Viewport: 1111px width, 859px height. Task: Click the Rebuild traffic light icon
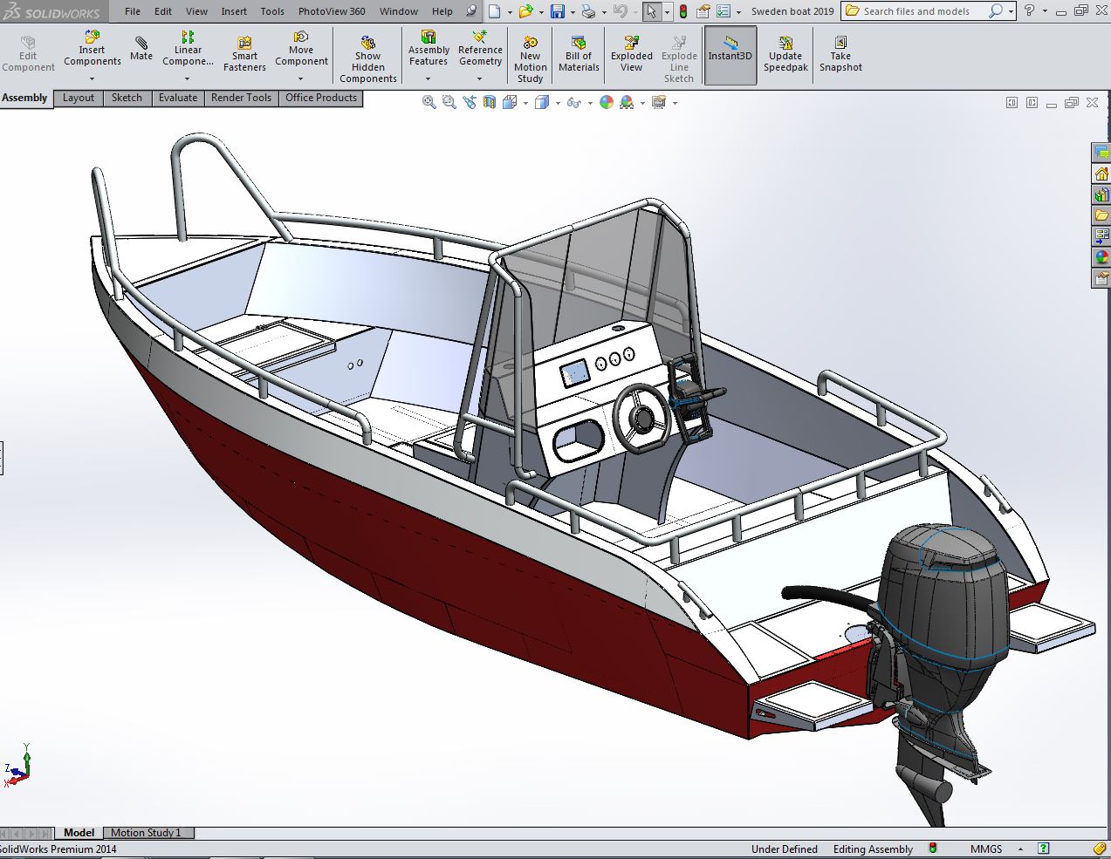682,11
